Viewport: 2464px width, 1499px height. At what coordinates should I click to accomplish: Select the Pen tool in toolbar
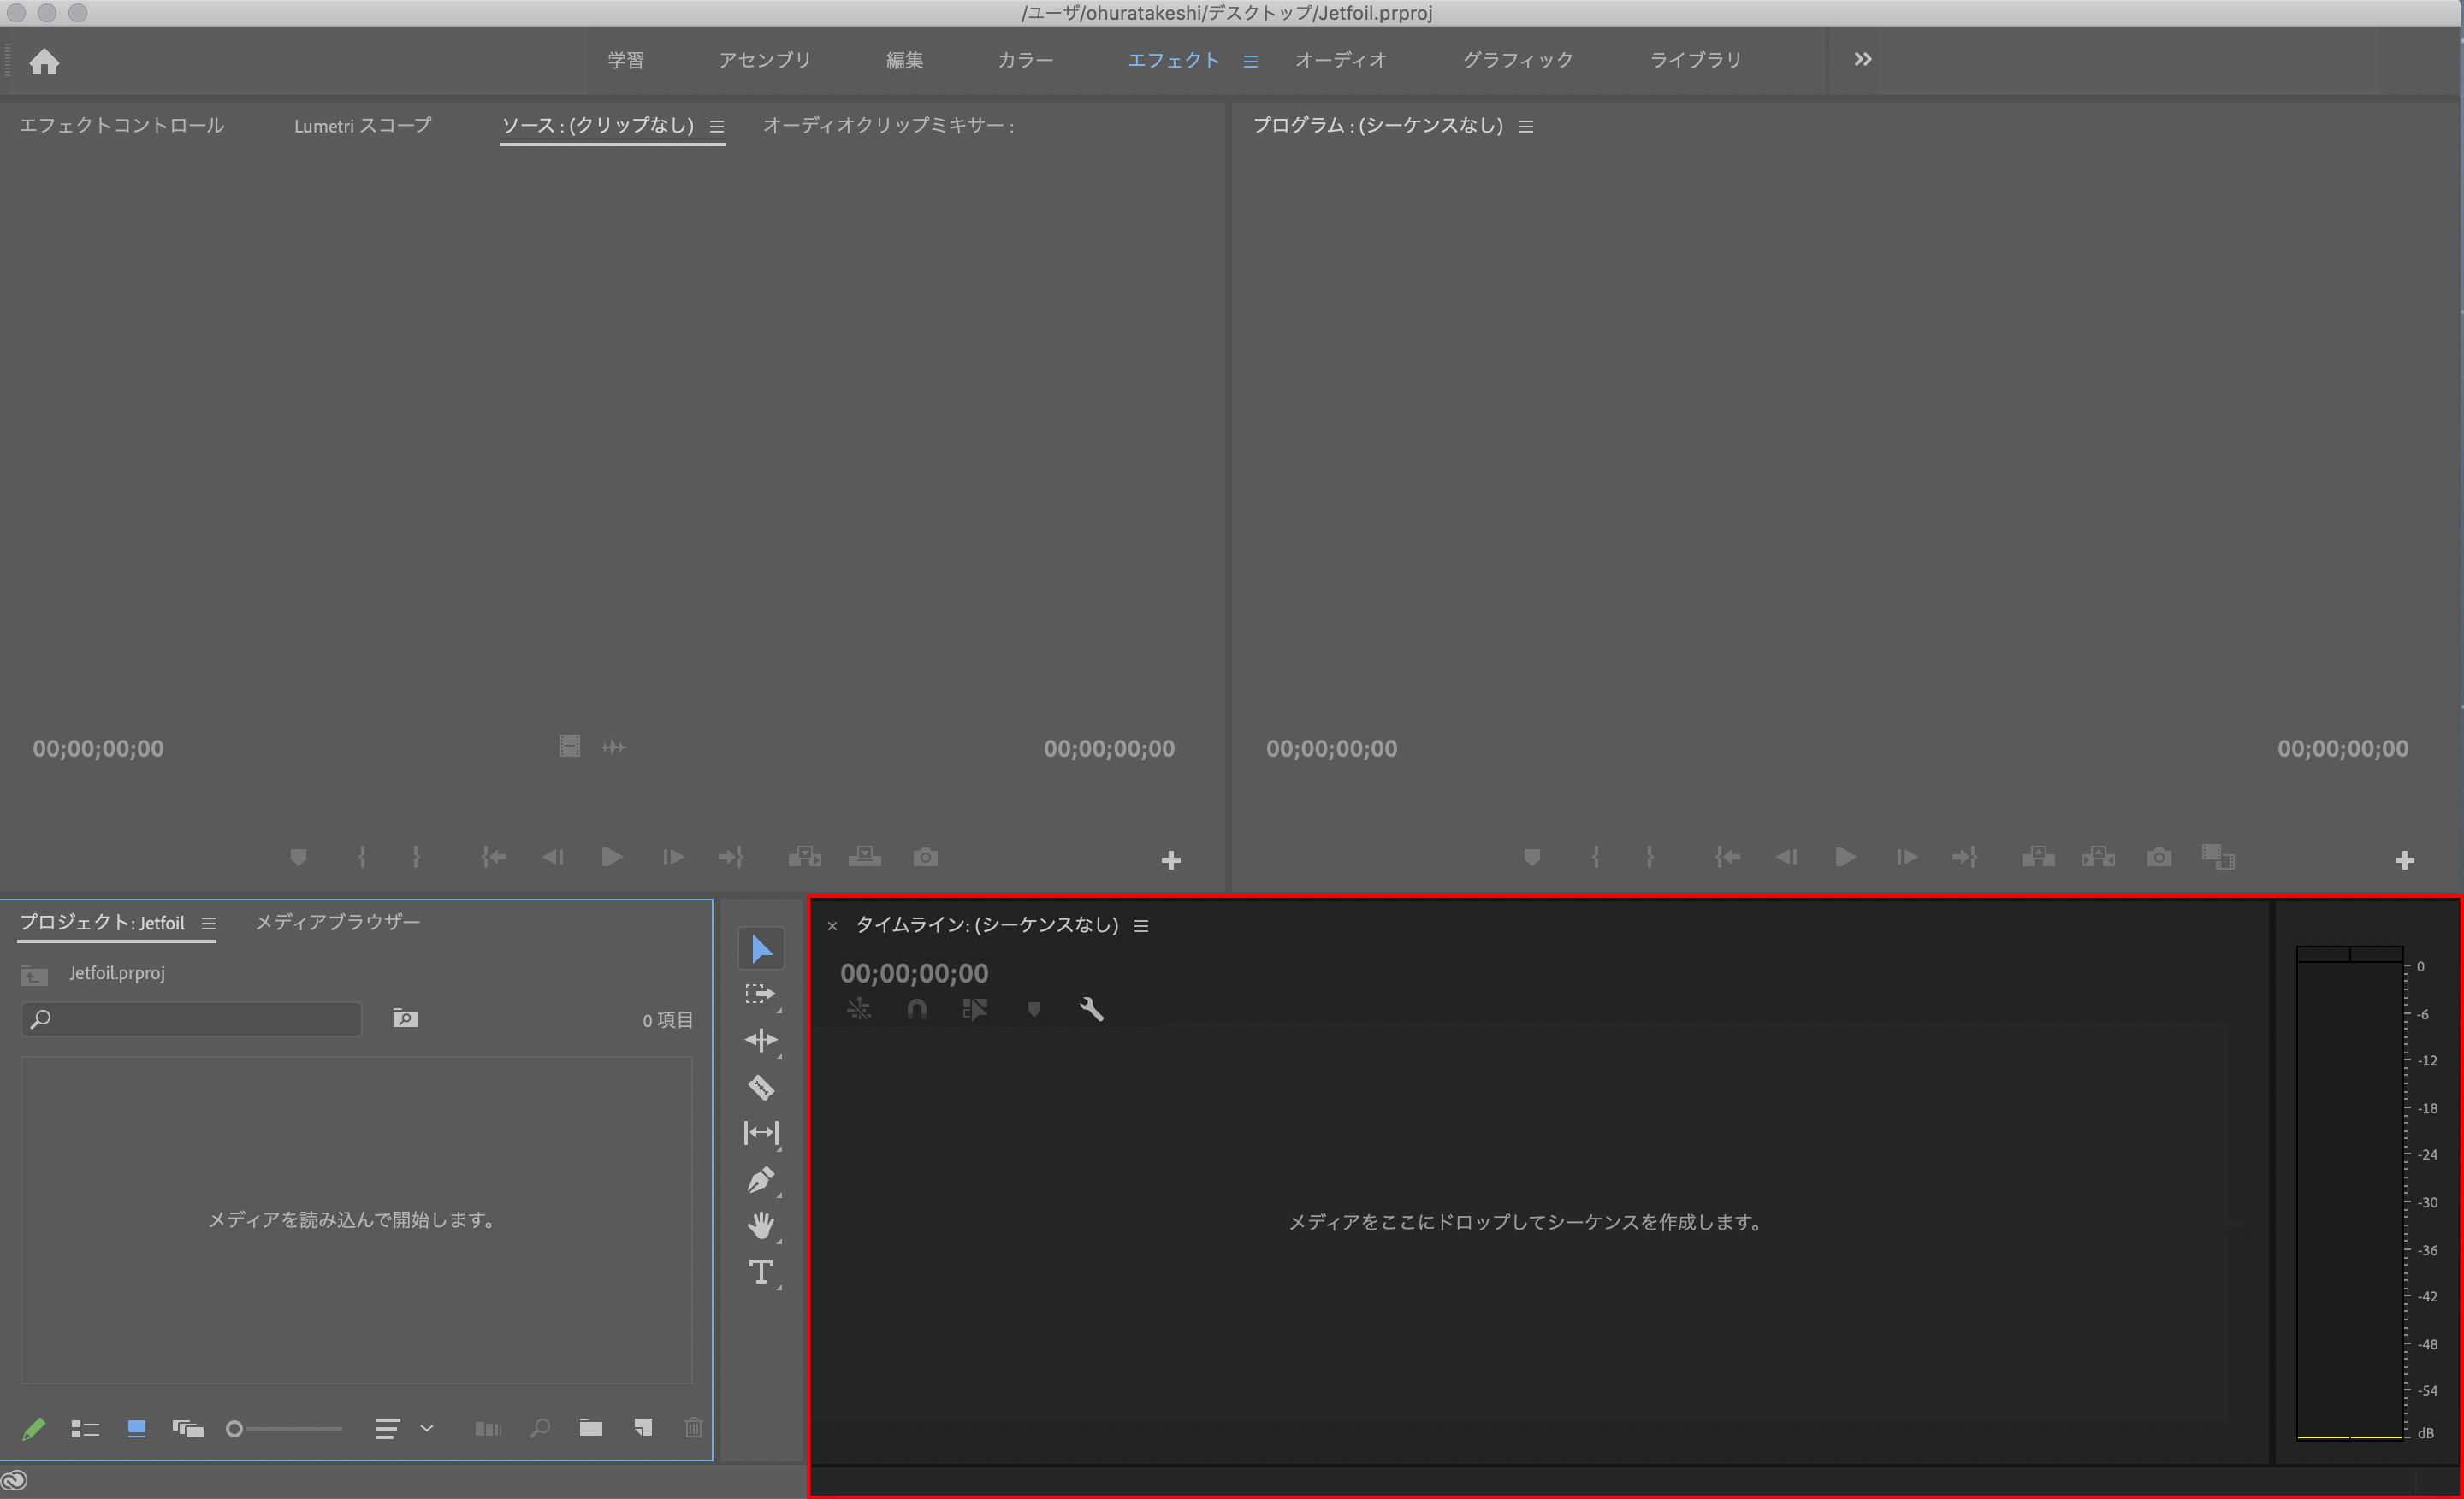pos(761,1179)
